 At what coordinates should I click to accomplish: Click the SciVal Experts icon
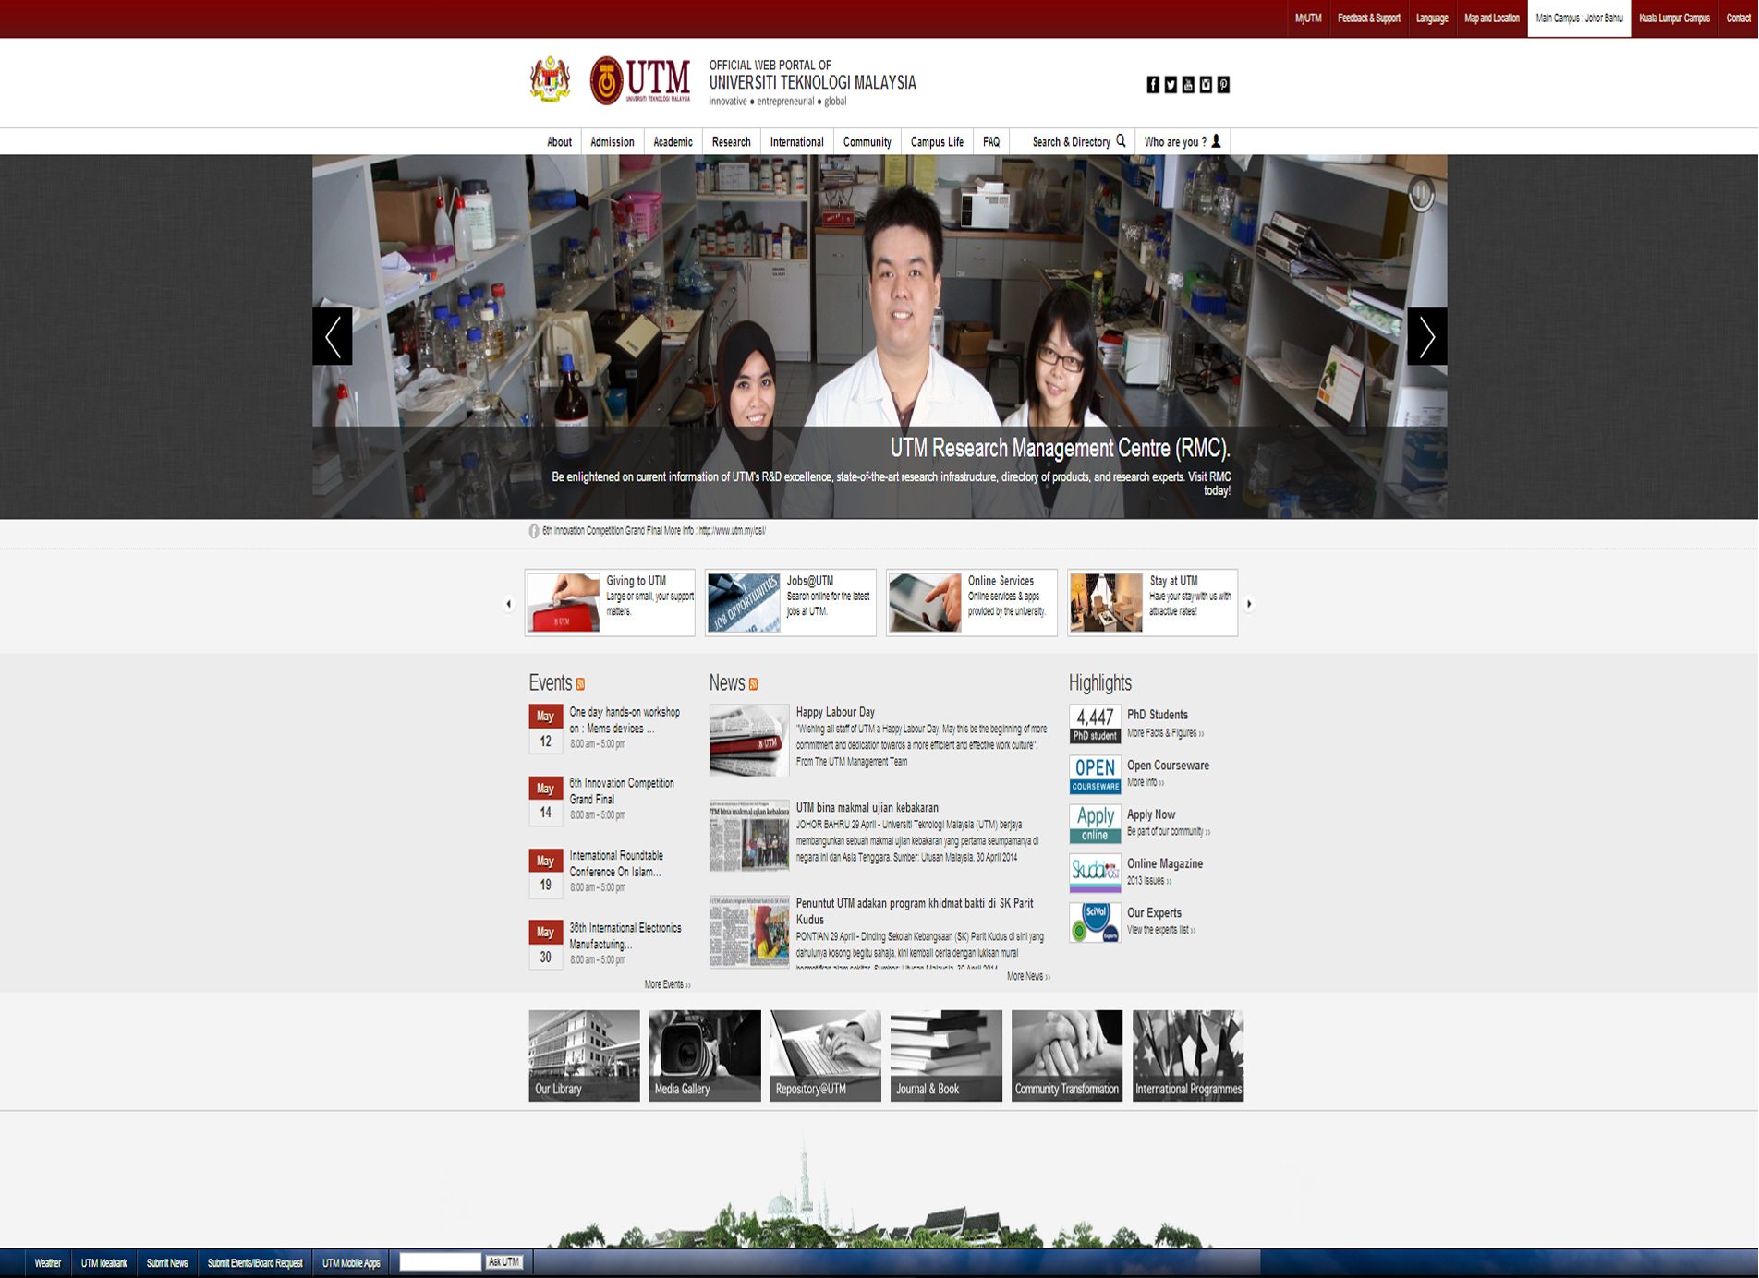pos(1095,922)
